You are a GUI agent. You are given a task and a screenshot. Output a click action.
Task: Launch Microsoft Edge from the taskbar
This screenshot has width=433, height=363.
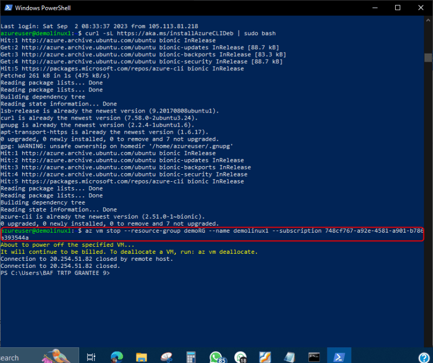(x=117, y=357)
